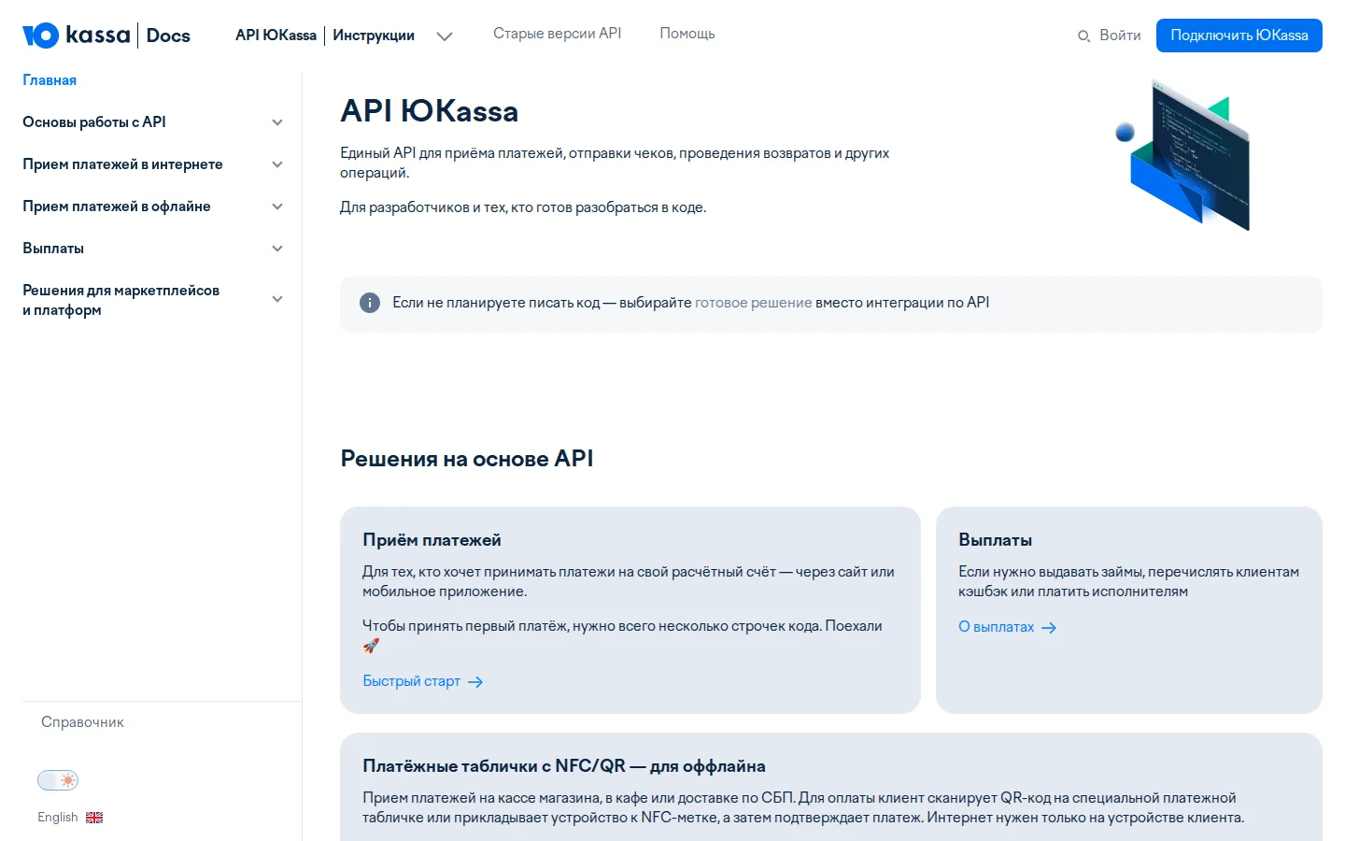Click the API ЮKassa page title
The width and height of the screenshot is (1345, 841).
[x=430, y=111]
